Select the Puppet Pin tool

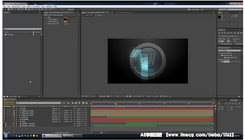tap(51, 9)
